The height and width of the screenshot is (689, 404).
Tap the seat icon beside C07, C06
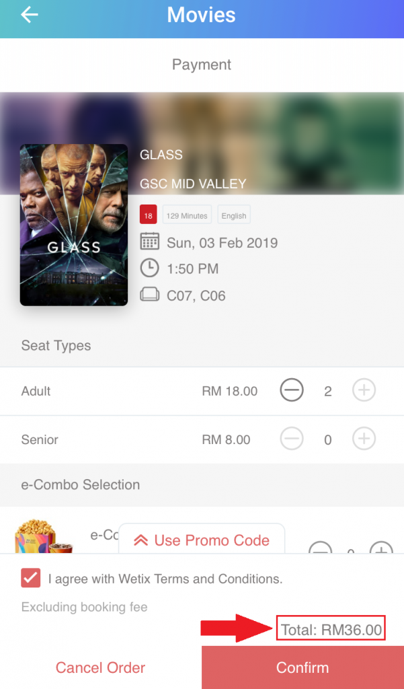click(149, 295)
